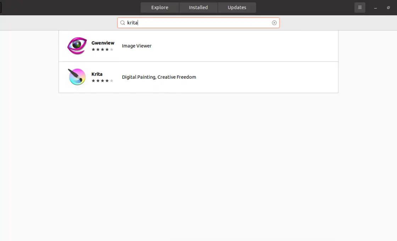
Task: Click the Krita star rating
Action: pyautogui.click(x=102, y=81)
